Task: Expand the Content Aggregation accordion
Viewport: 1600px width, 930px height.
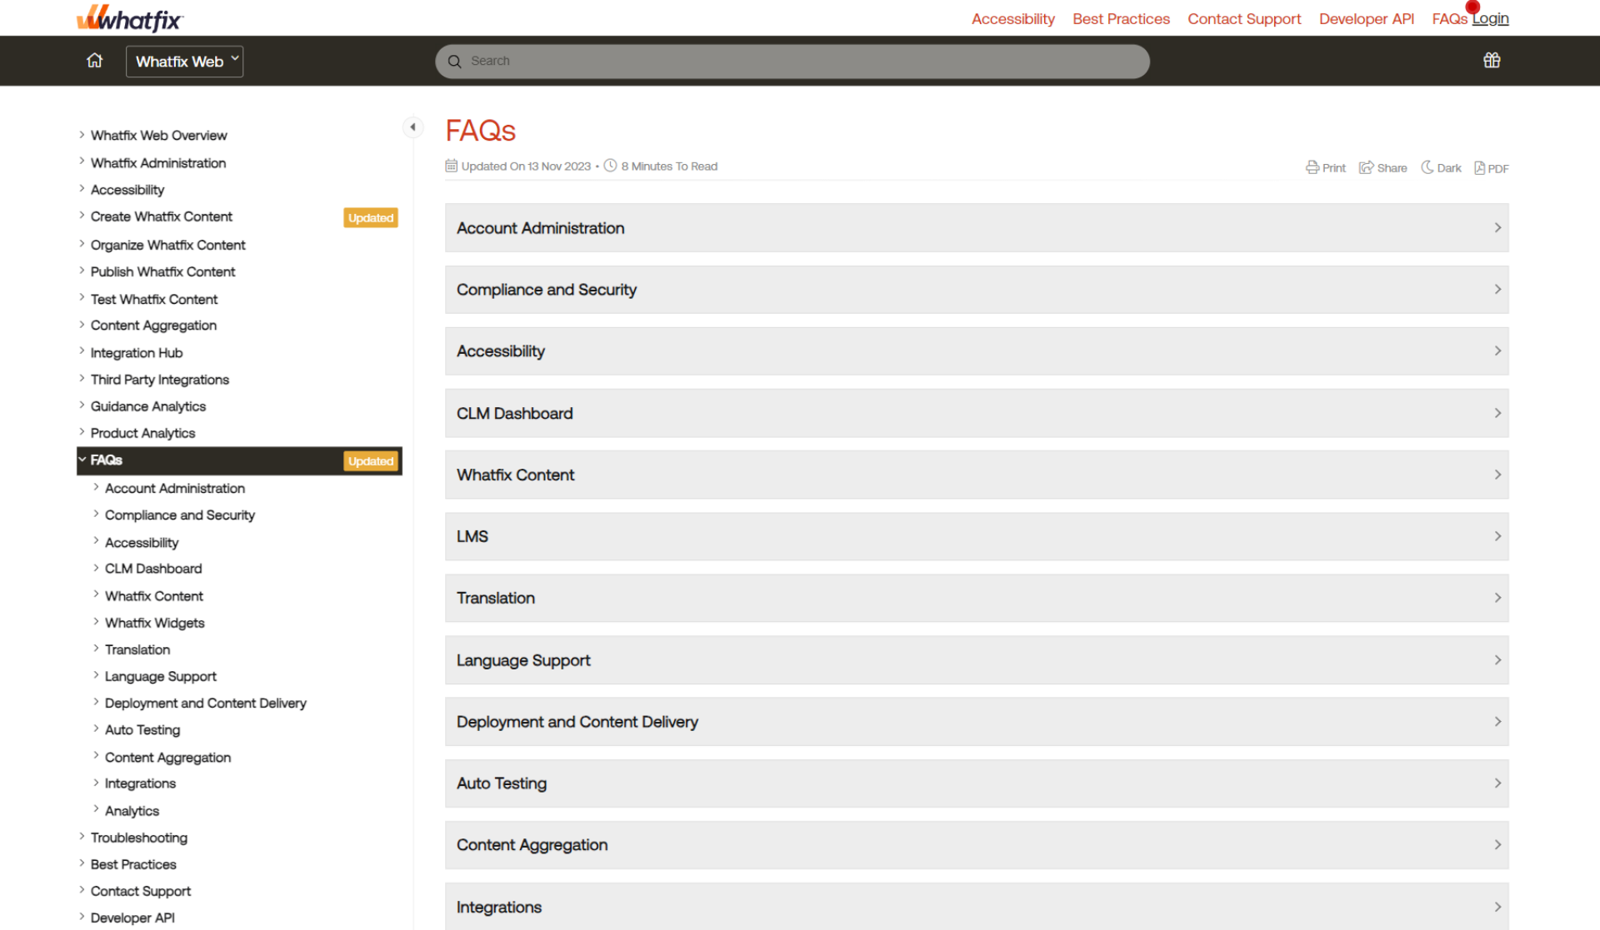Action: pyautogui.click(x=977, y=845)
